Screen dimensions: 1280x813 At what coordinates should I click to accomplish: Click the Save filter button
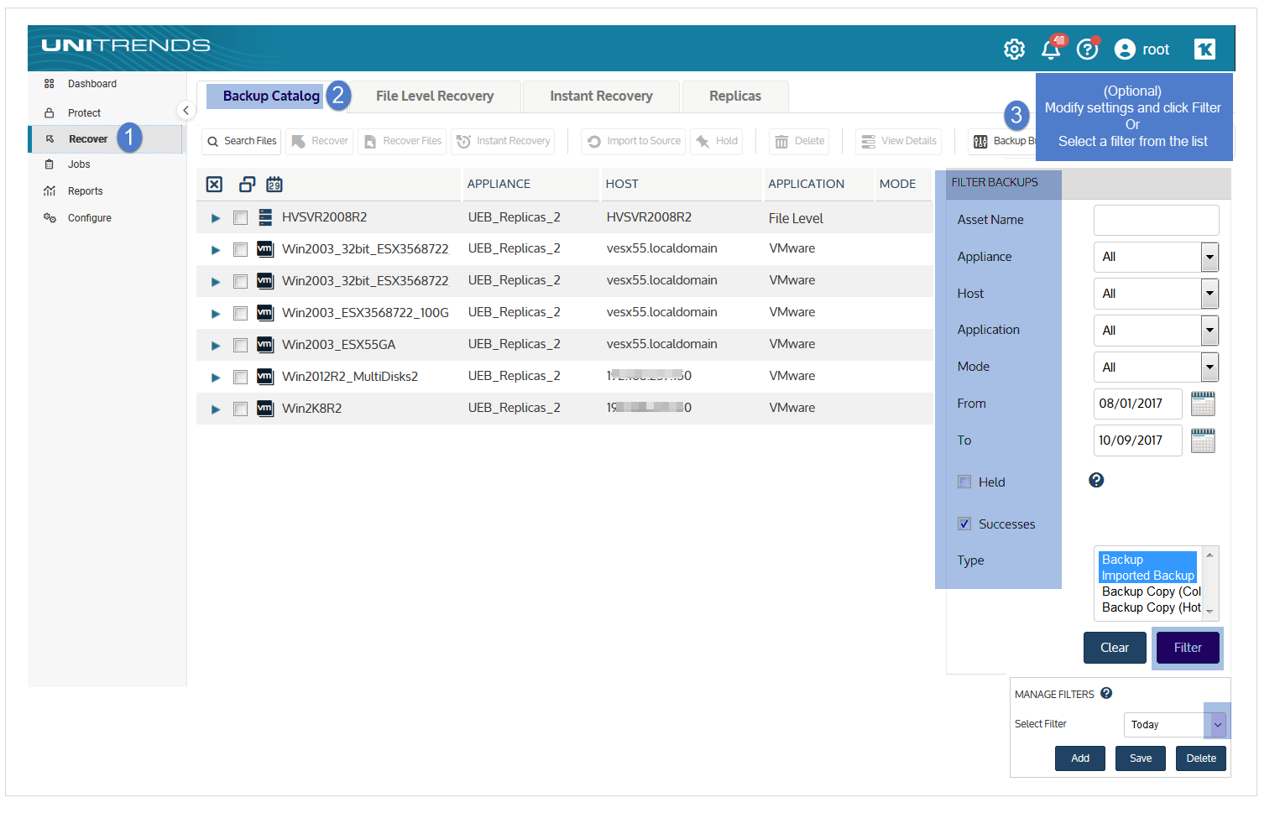(1141, 758)
